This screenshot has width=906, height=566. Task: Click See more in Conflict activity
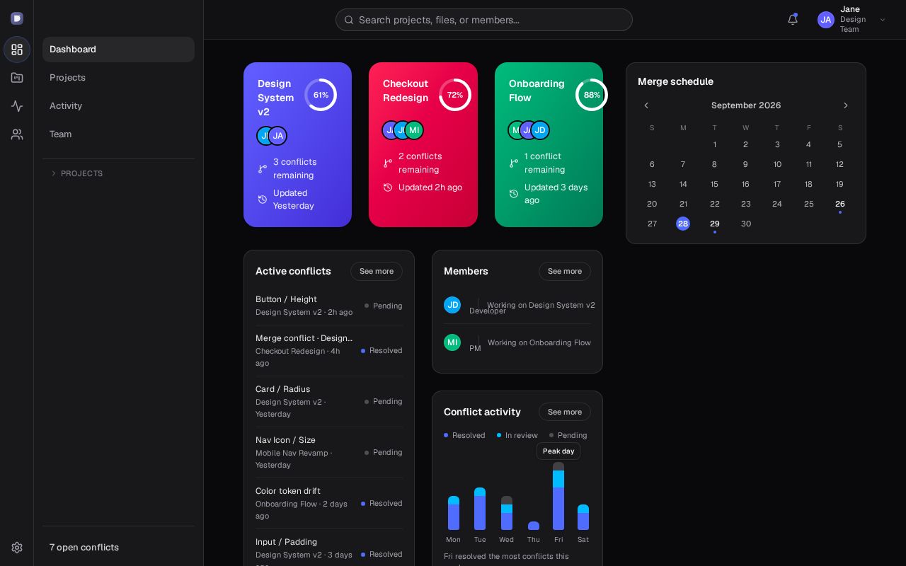(x=565, y=412)
